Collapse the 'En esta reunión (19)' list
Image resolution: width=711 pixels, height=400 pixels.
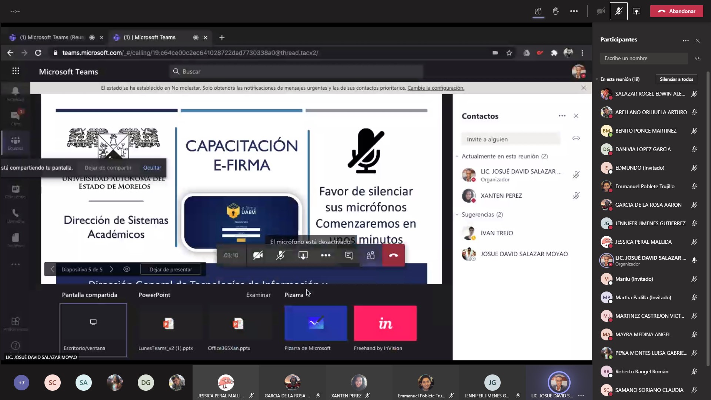597,79
